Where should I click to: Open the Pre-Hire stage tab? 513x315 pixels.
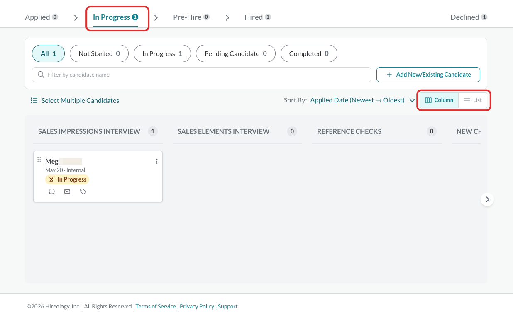click(x=191, y=17)
